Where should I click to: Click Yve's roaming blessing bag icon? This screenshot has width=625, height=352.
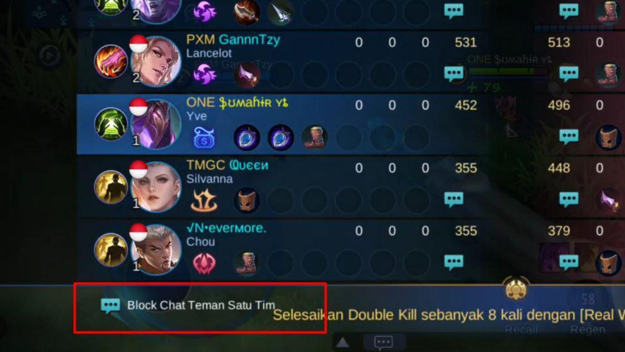[204, 138]
